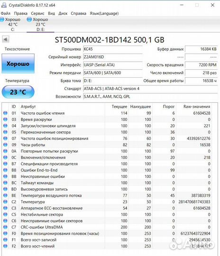Screen dimensions: 220x256
Task: Click status icon for 04 Запуски/остановки шпинделя
Action: pyautogui.click(x=5, y=126)
